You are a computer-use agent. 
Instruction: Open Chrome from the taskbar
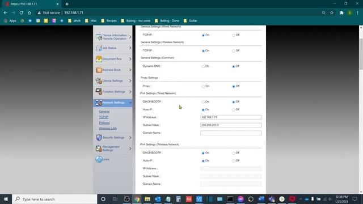tap(137, 199)
